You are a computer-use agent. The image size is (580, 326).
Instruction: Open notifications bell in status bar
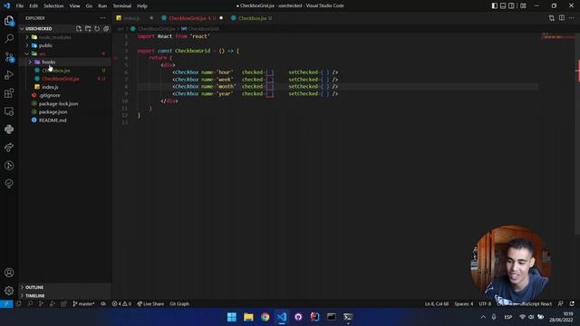point(572,304)
